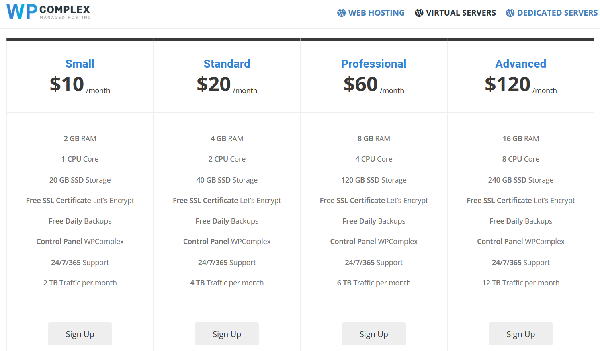Open the Virtual Servers menu item

point(461,13)
